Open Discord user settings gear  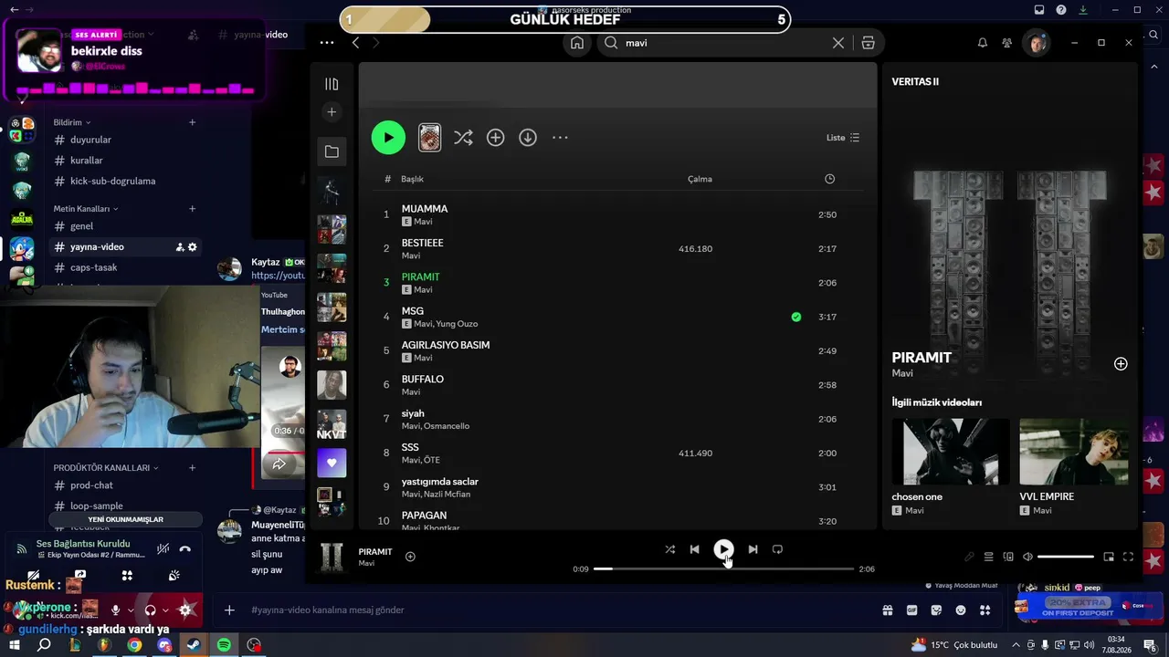[186, 610]
